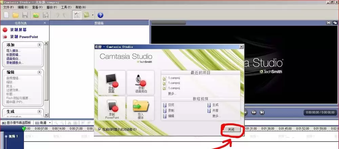This screenshot has height=149, width=339.
Task: Click the 导入媒体 folder button in the welcome dialog
Action: tap(140, 108)
